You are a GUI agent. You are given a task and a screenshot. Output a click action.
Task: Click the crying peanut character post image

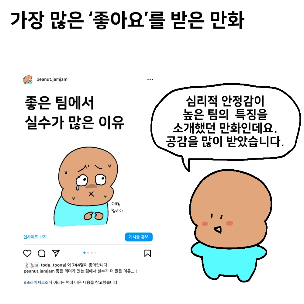click(86, 186)
